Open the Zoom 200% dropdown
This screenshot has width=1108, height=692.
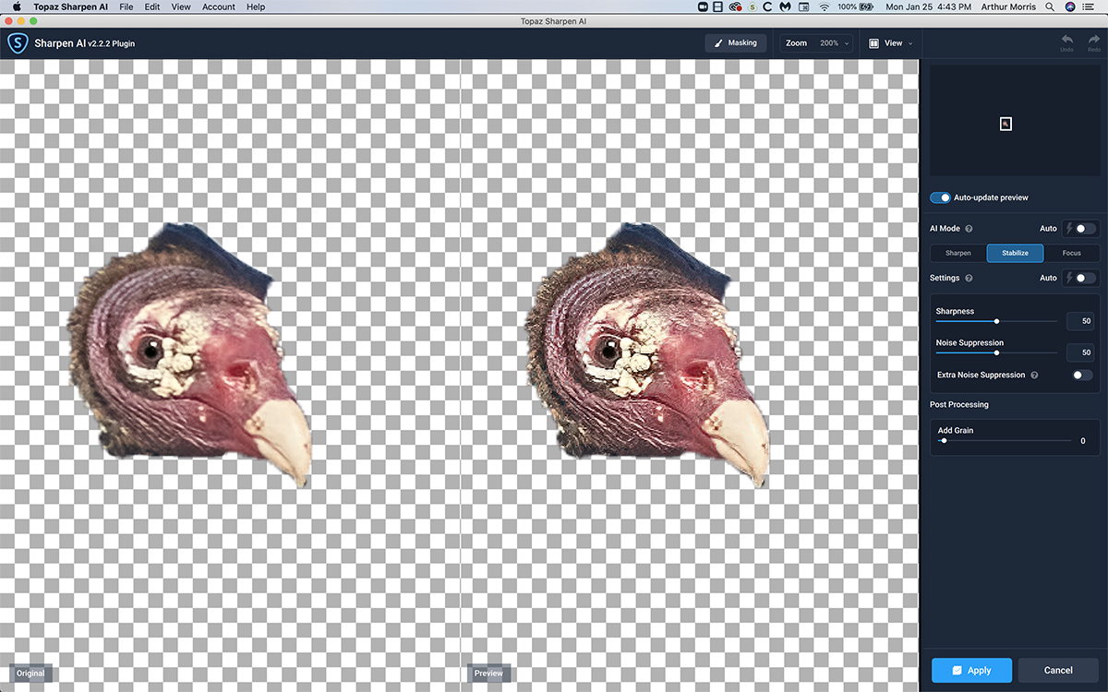click(817, 43)
